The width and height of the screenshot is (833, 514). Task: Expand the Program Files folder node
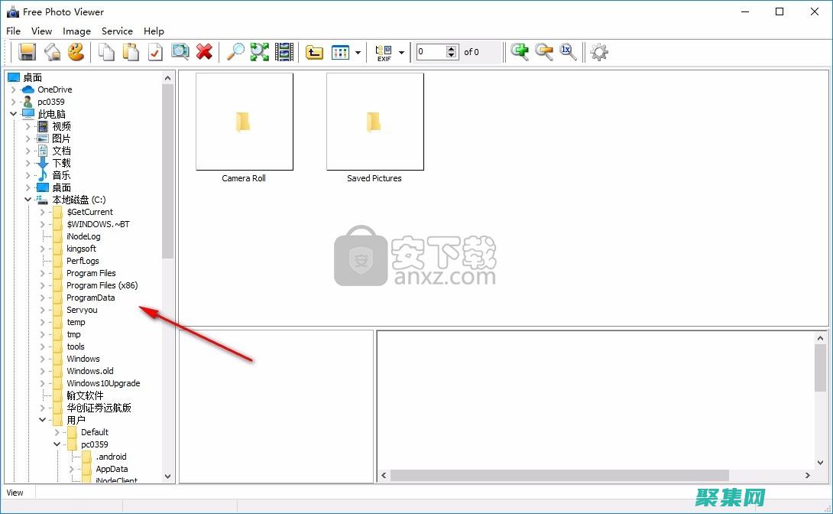[x=43, y=273]
